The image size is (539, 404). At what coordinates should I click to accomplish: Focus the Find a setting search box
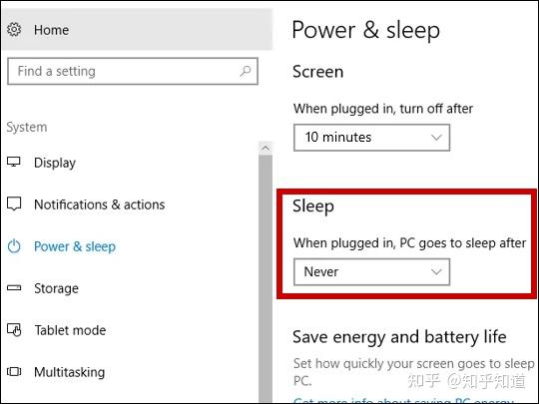(133, 71)
